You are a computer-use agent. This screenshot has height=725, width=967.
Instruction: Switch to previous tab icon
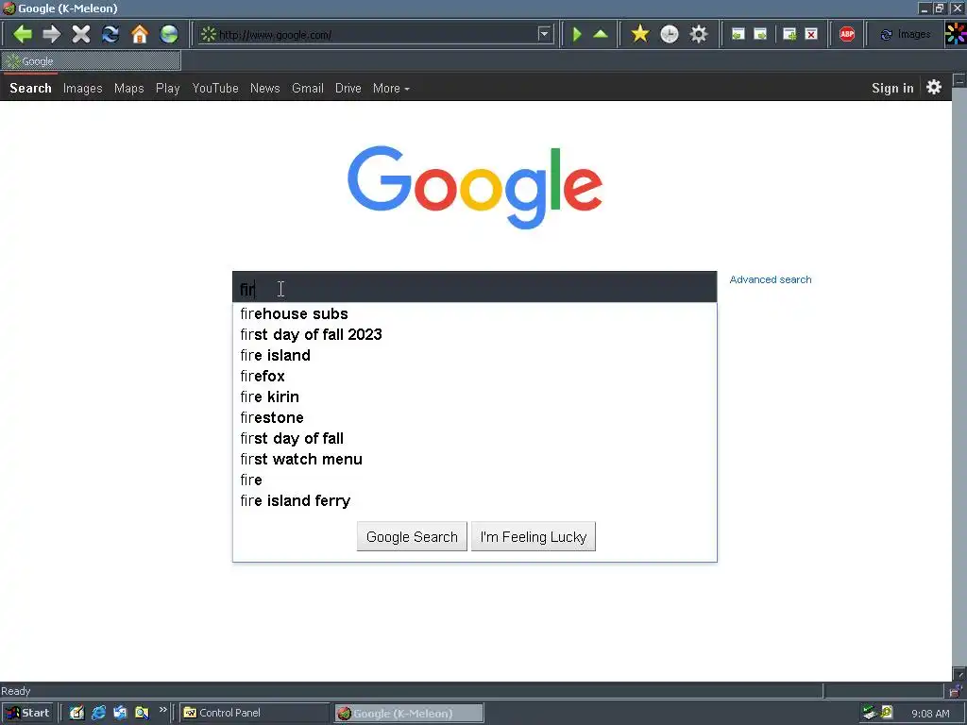coord(738,34)
